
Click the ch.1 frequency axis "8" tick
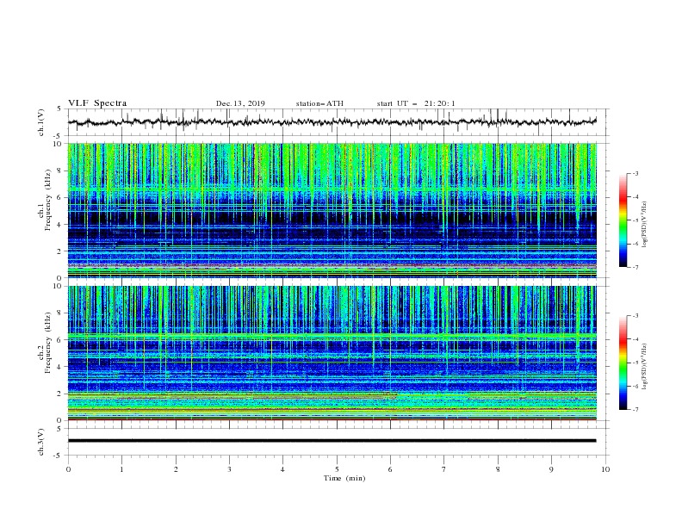click(x=59, y=170)
